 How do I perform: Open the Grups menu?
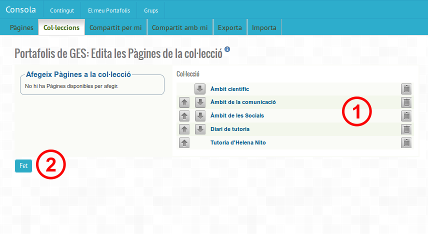(x=150, y=10)
